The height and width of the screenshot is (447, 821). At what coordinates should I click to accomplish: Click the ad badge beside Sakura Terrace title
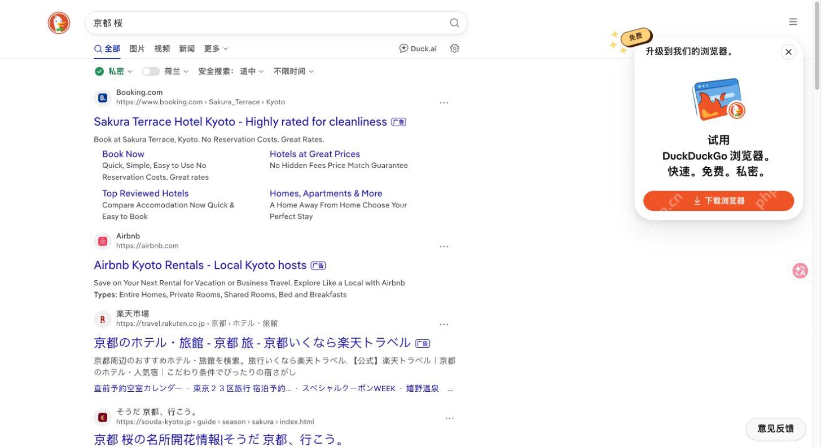[398, 122]
